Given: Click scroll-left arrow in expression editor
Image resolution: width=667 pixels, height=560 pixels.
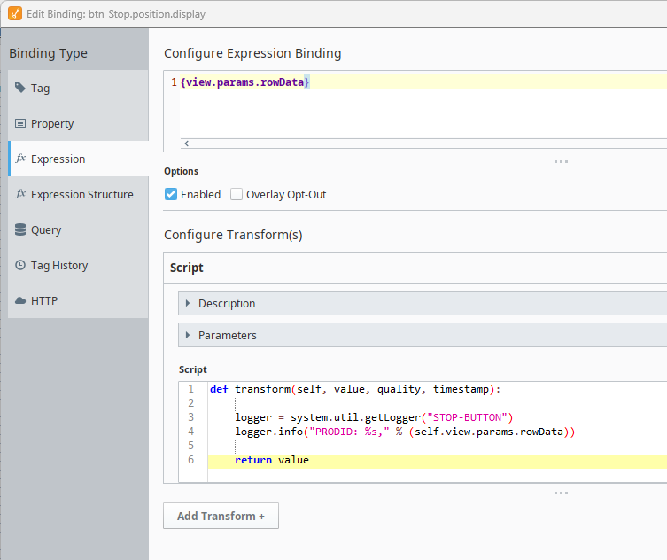Looking at the screenshot, I should [186, 143].
